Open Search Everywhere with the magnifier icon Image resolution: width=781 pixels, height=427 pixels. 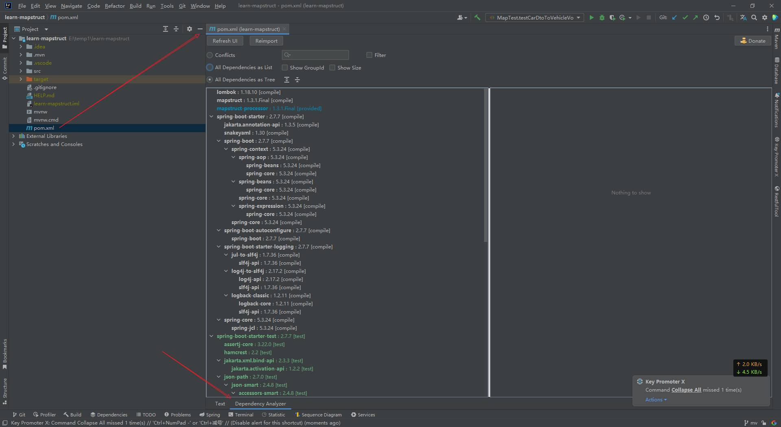pos(754,17)
